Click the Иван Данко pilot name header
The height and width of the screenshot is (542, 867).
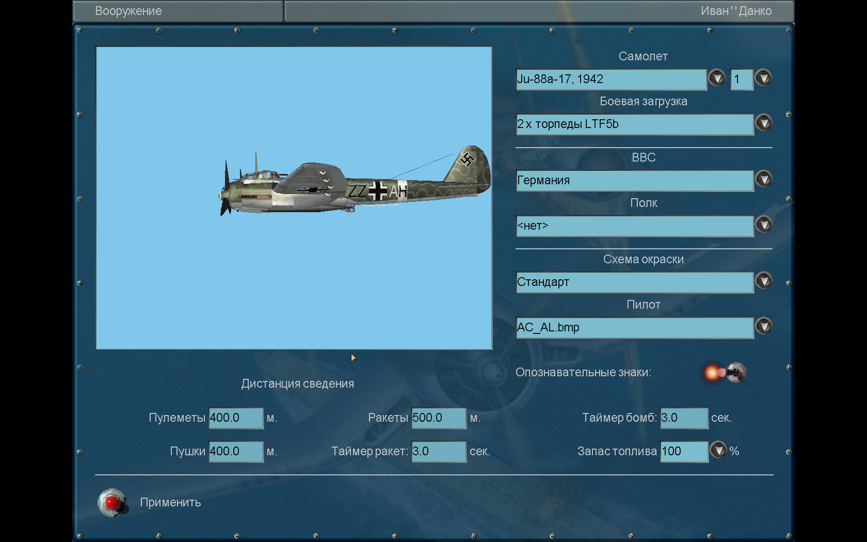click(x=735, y=11)
